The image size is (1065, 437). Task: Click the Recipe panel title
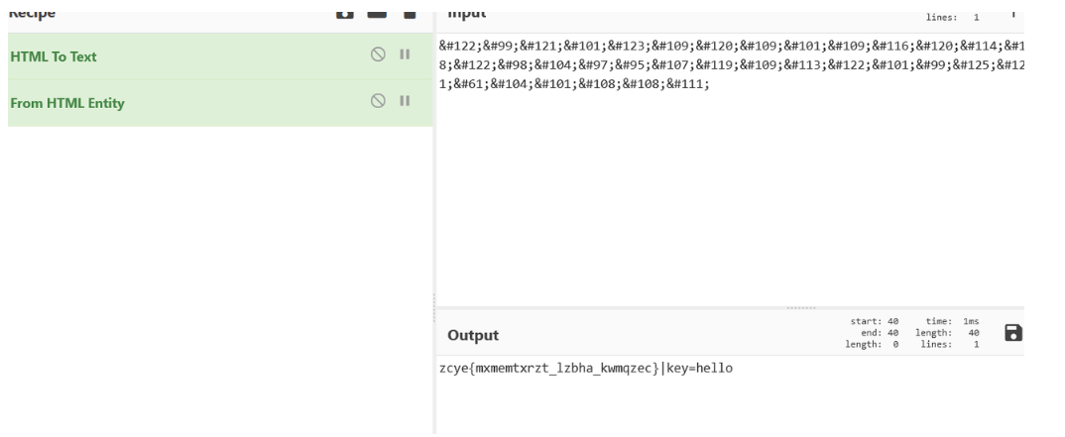33,14
